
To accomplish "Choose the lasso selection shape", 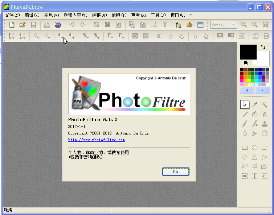I will tap(245, 166).
